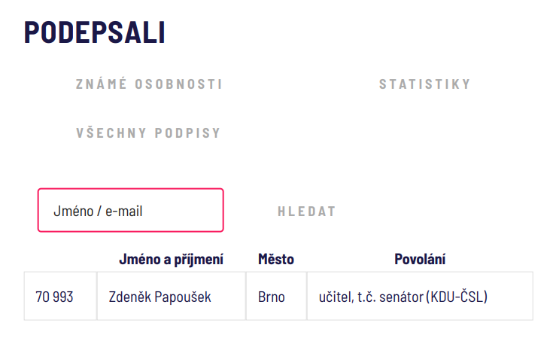Click the Povolání column header
This screenshot has height=341, width=553.
420,260
